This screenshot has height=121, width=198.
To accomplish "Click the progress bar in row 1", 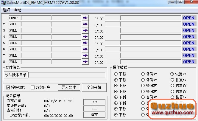I will (x=151, y=18).
